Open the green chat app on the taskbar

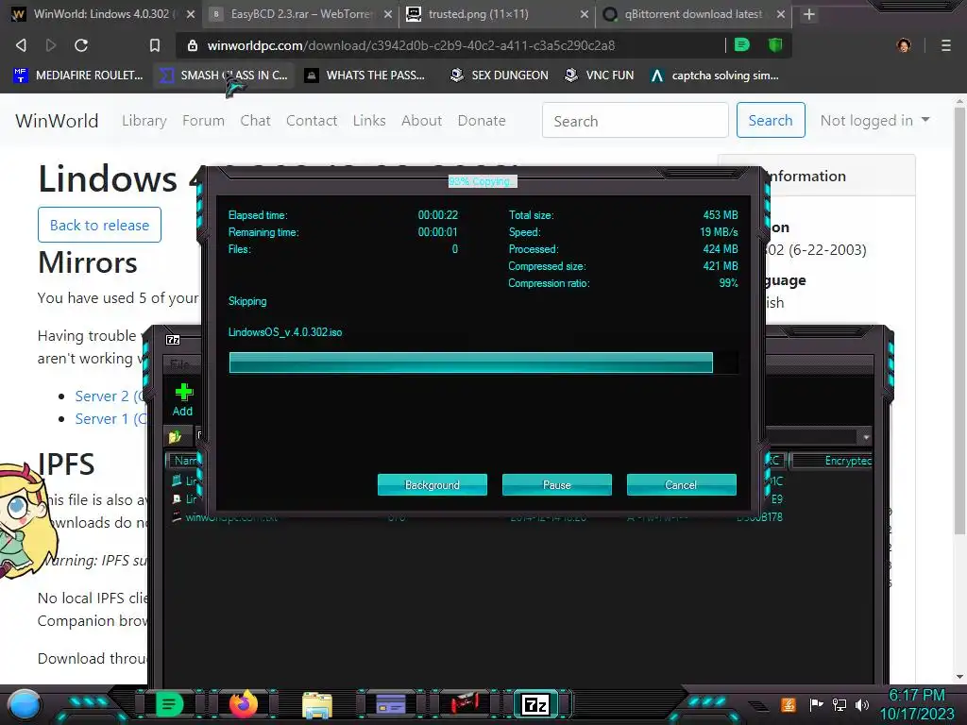(x=169, y=704)
